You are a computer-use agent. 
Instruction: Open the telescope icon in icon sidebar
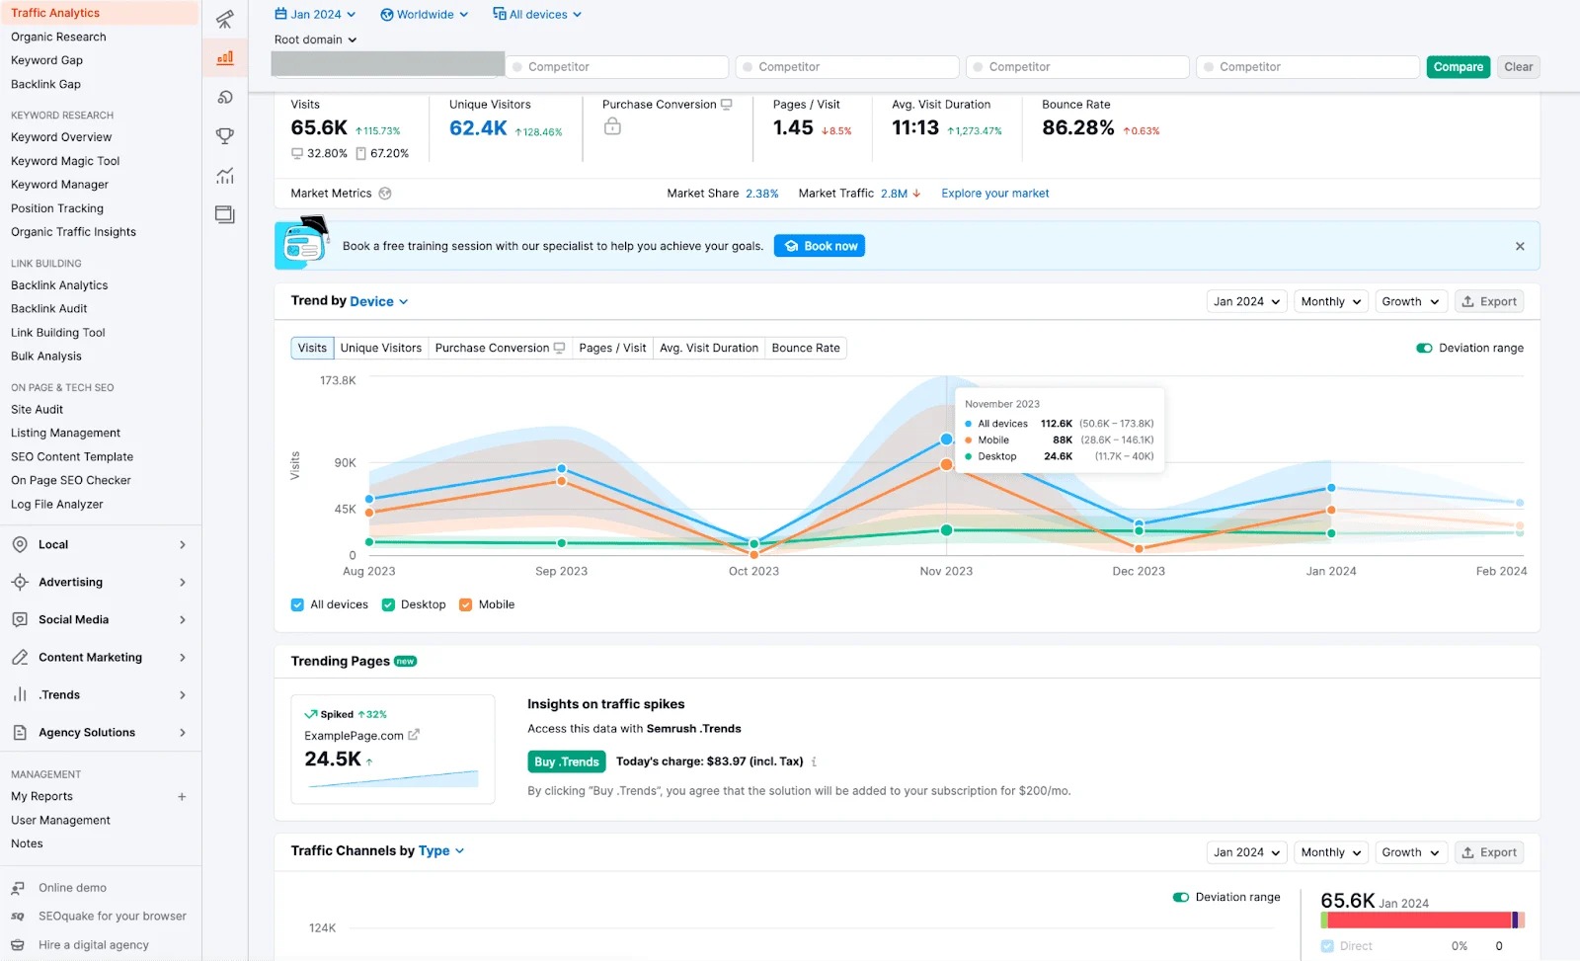225,20
